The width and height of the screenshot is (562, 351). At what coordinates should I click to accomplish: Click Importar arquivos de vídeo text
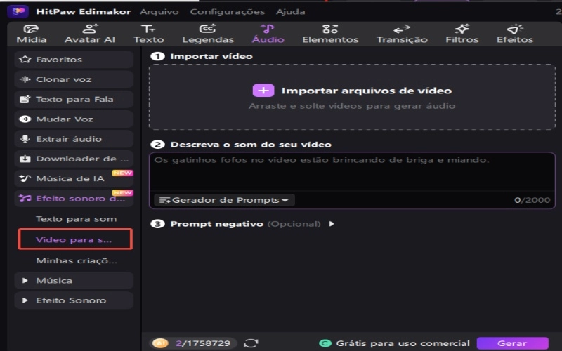point(366,91)
